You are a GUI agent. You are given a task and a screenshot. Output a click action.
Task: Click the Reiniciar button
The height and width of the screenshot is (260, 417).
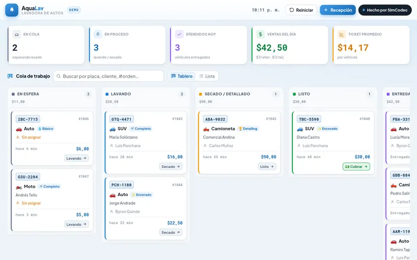pyautogui.click(x=301, y=10)
